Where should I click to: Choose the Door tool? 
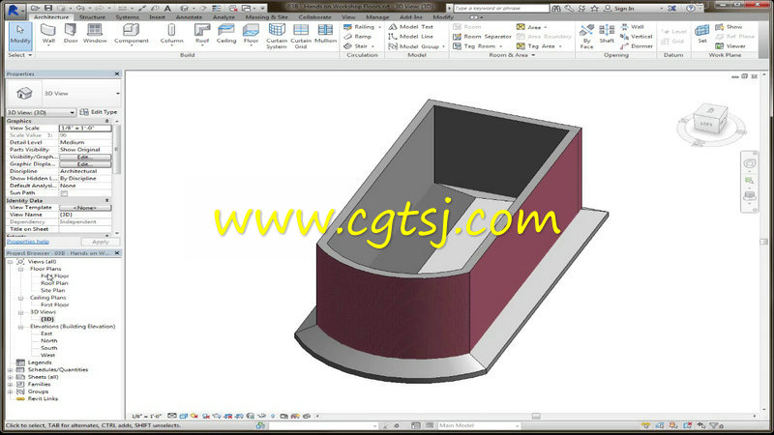pyautogui.click(x=71, y=35)
